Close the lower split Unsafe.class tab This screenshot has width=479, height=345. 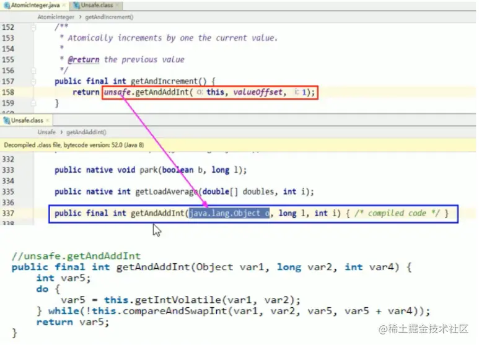pos(48,120)
